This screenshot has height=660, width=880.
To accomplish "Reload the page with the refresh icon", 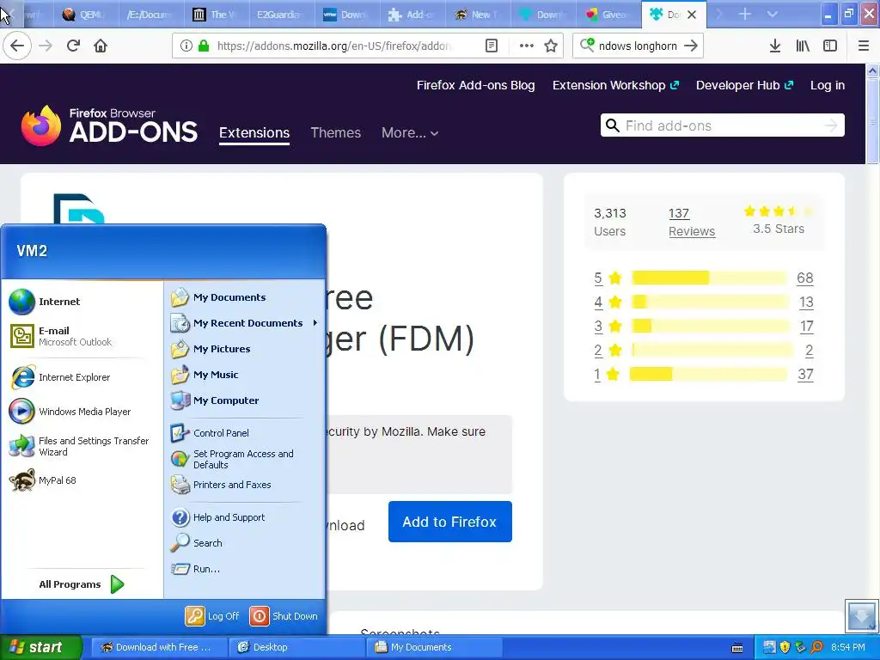I will point(73,46).
